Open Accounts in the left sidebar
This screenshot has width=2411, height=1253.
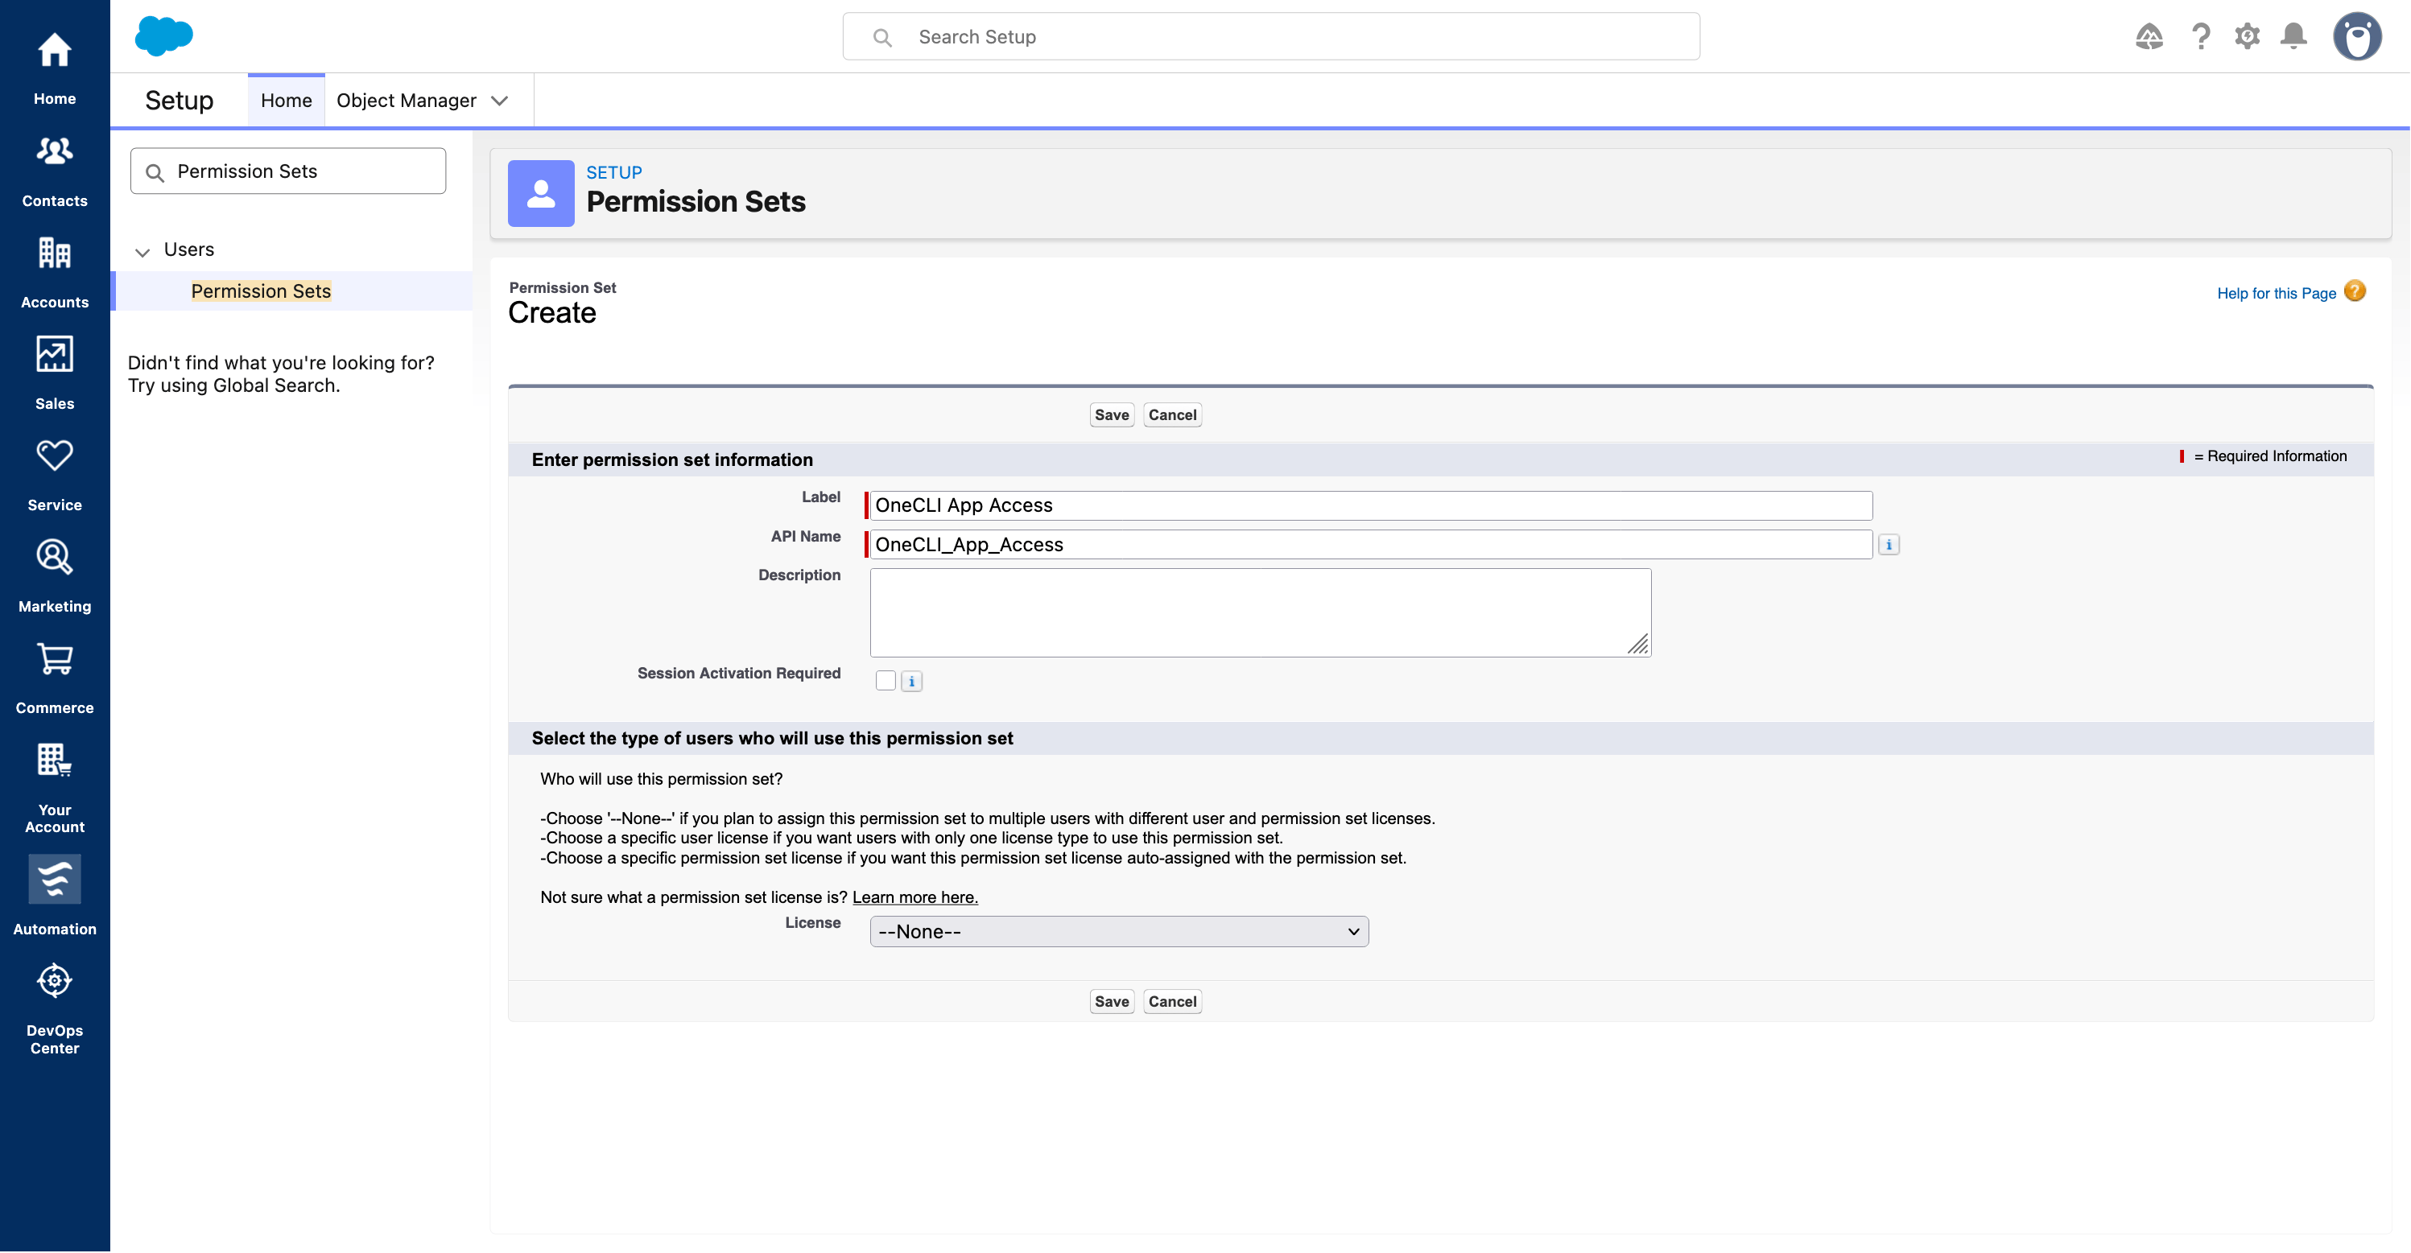[x=54, y=271]
